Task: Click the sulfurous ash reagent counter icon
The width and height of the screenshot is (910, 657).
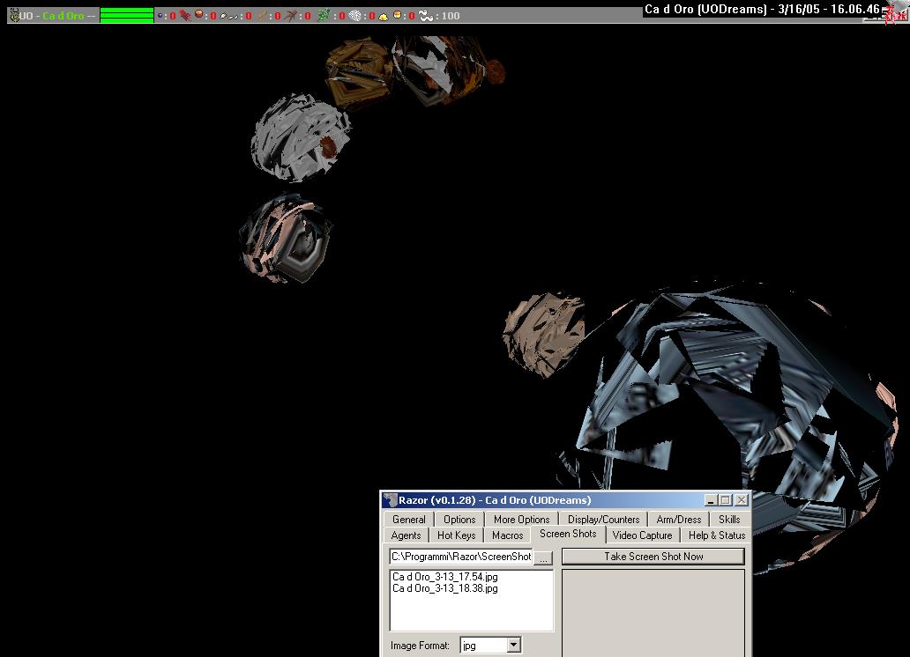Action: point(384,16)
